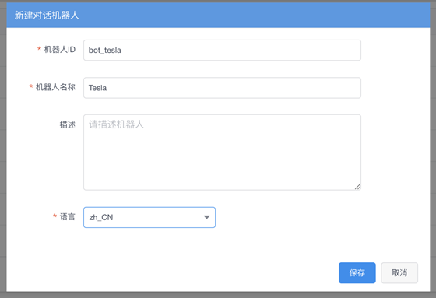
Task: Click the 机器人ID field label
Action: tap(60, 50)
